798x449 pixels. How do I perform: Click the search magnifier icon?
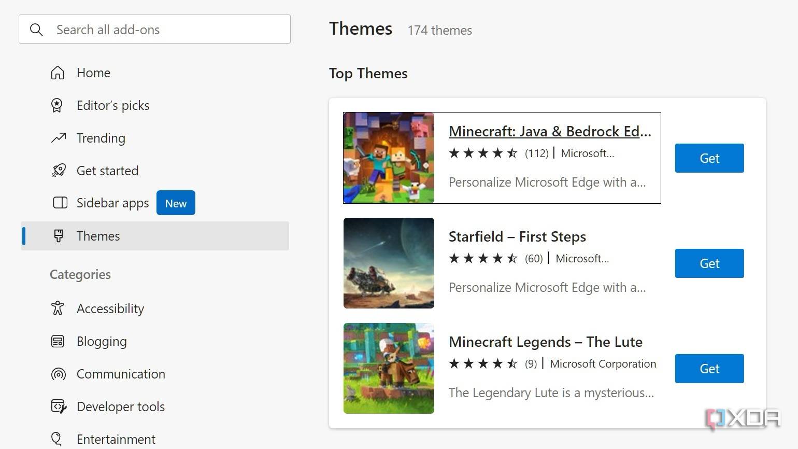36,30
